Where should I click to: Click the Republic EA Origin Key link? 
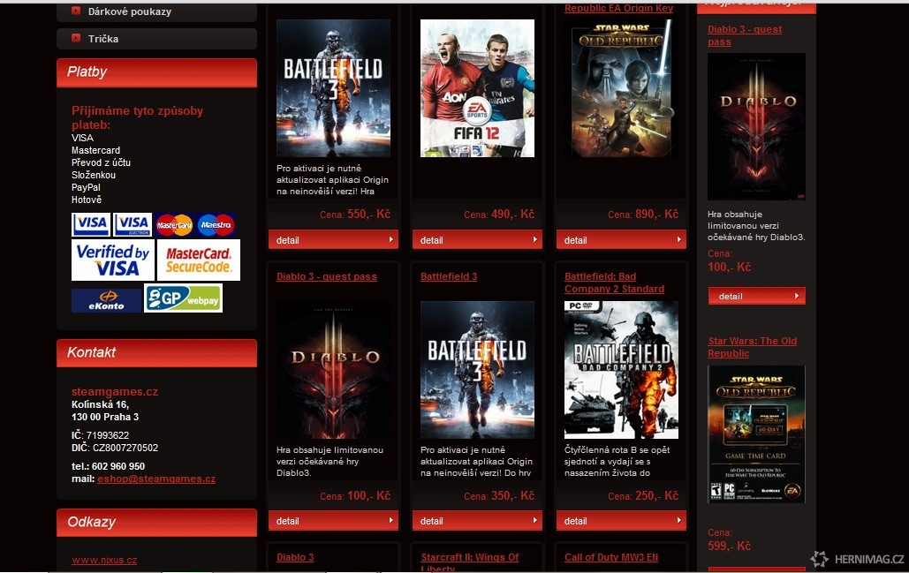pyautogui.click(x=618, y=8)
